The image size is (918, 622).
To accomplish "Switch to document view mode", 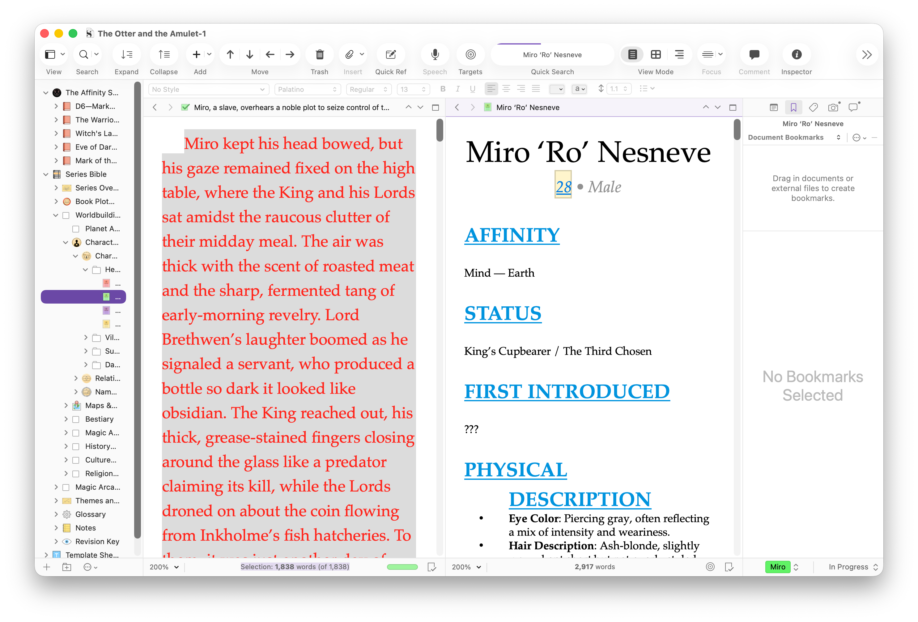I will [632, 54].
